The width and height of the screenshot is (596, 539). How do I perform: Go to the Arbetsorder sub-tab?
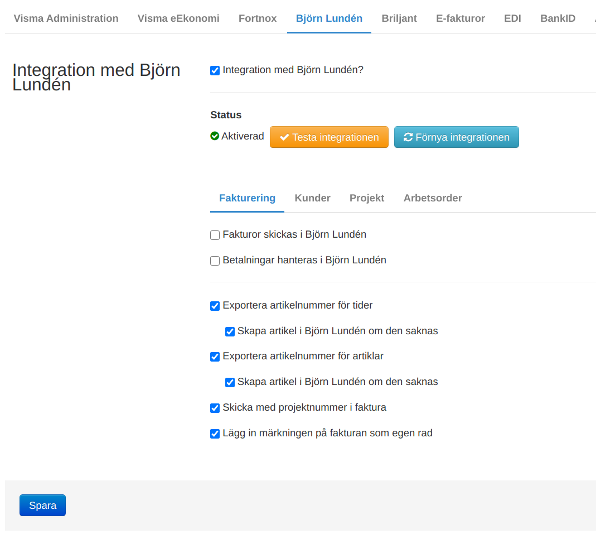[x=433, y=198]
